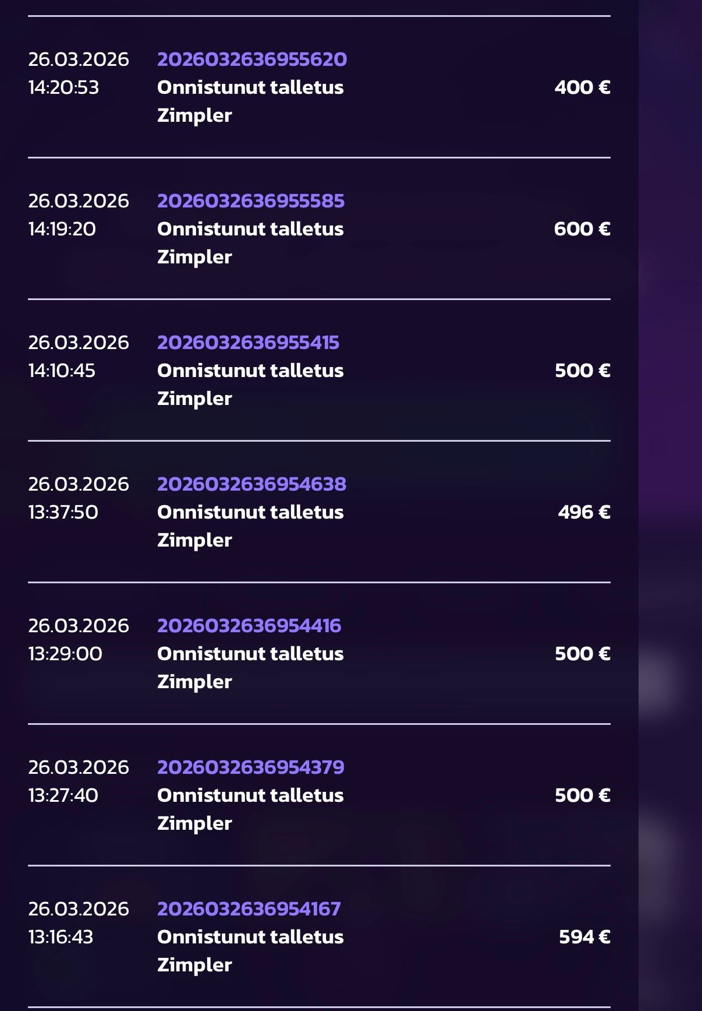Screen dimensions: 702x1011
Task: Open transaction link 2026032636955585
Action: (250, 201)
